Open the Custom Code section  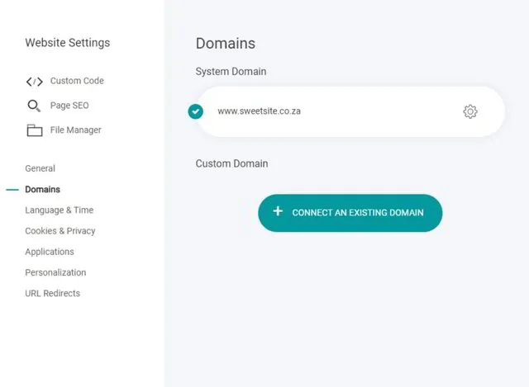[77, 81]
